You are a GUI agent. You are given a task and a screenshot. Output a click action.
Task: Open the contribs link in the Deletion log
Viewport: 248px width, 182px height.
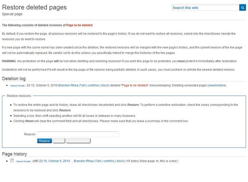tap(93, 85)
